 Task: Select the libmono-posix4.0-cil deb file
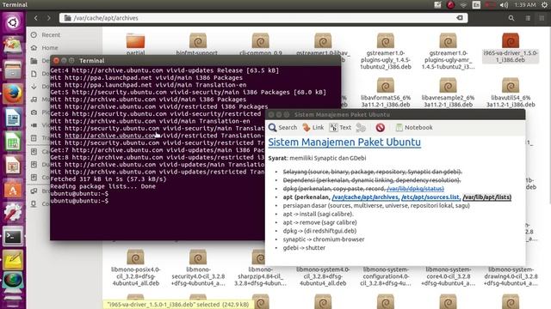pyautogui.click(x=136, y=268)
